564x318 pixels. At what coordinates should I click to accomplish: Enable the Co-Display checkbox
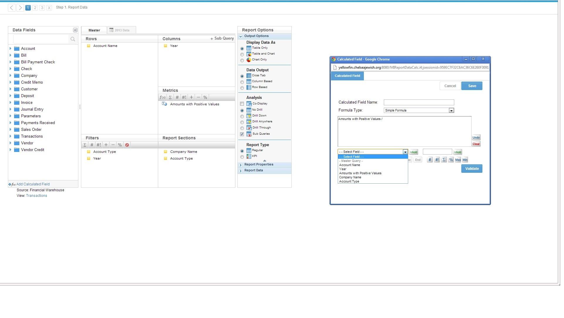[242, 104]
